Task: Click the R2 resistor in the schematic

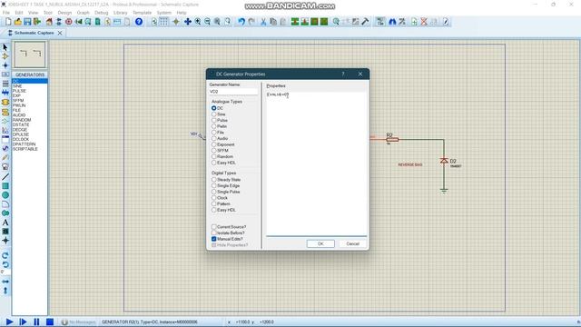Action: click(x=392, y=139)
